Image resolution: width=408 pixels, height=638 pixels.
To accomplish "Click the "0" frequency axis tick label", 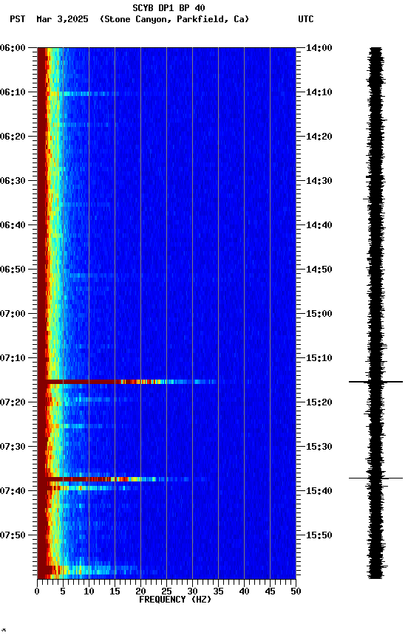I will click(37, 591).
